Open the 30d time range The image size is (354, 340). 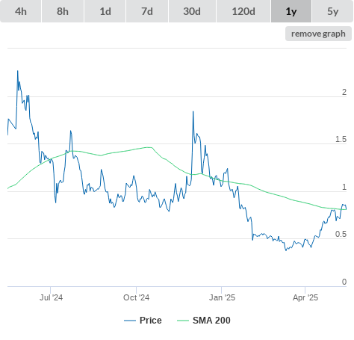192,11
